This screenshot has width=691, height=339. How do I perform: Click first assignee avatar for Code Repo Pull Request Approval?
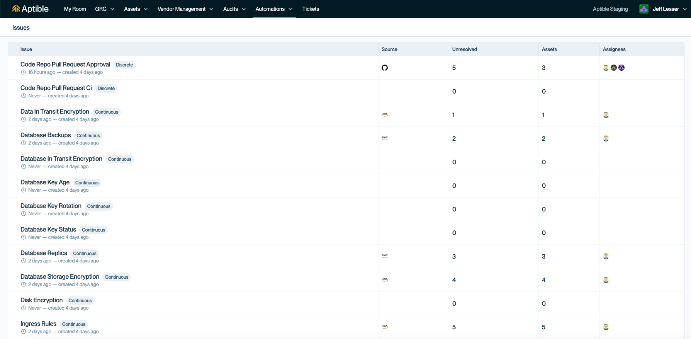tap(606, 68)
